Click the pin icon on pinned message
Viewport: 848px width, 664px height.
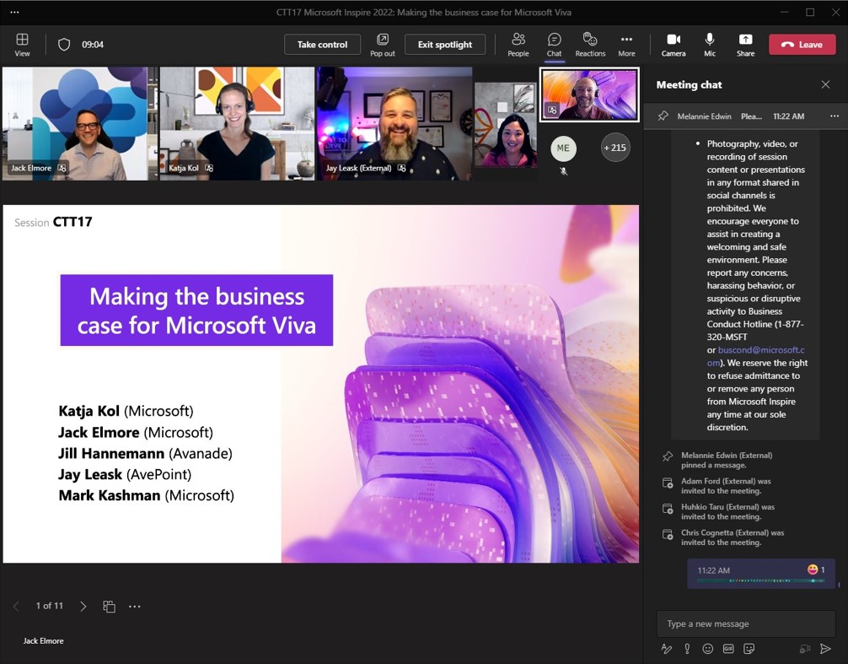663,116
